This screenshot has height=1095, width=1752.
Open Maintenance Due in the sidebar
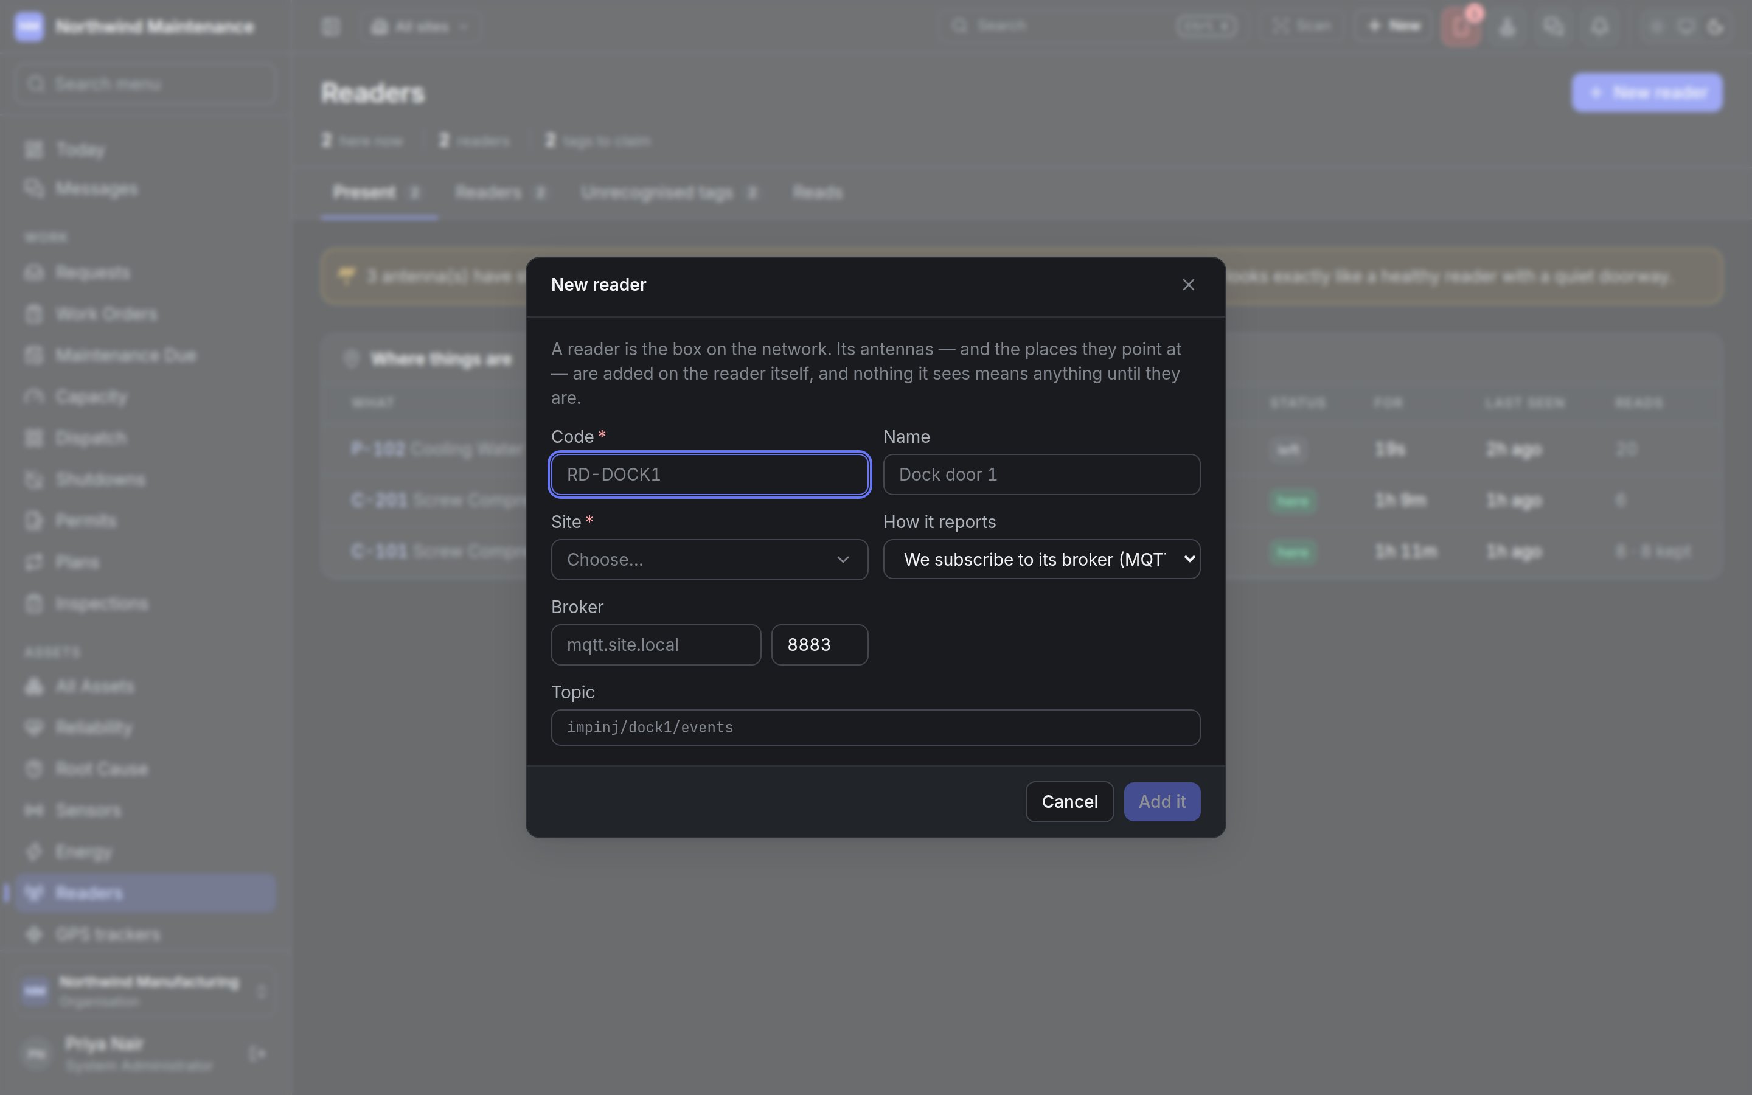[x=145, y=356]
